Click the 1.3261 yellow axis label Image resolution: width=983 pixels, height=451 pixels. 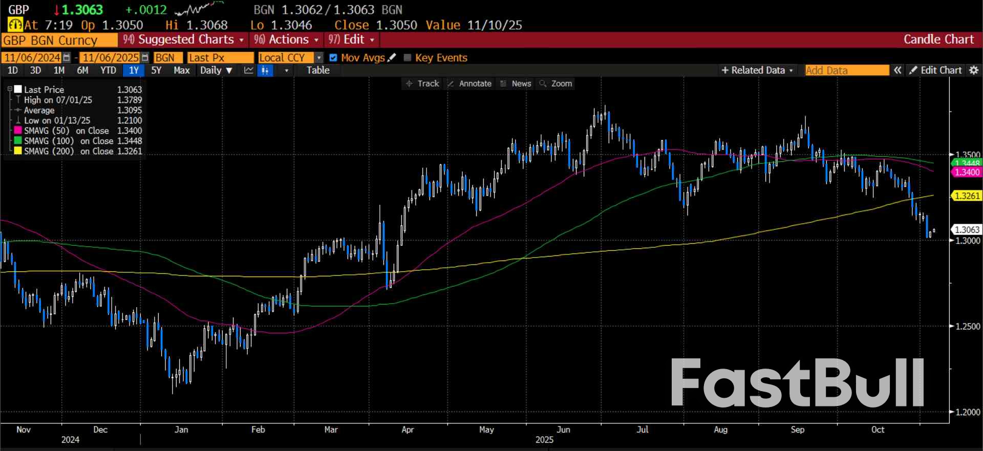pos(967,196)
